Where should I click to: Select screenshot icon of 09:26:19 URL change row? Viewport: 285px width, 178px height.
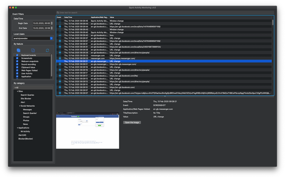[60, 67]
